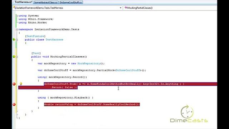Viewport: 229px width, 129px height.
Task: Collapse the TestHarness class block
Action: [17, 40]
